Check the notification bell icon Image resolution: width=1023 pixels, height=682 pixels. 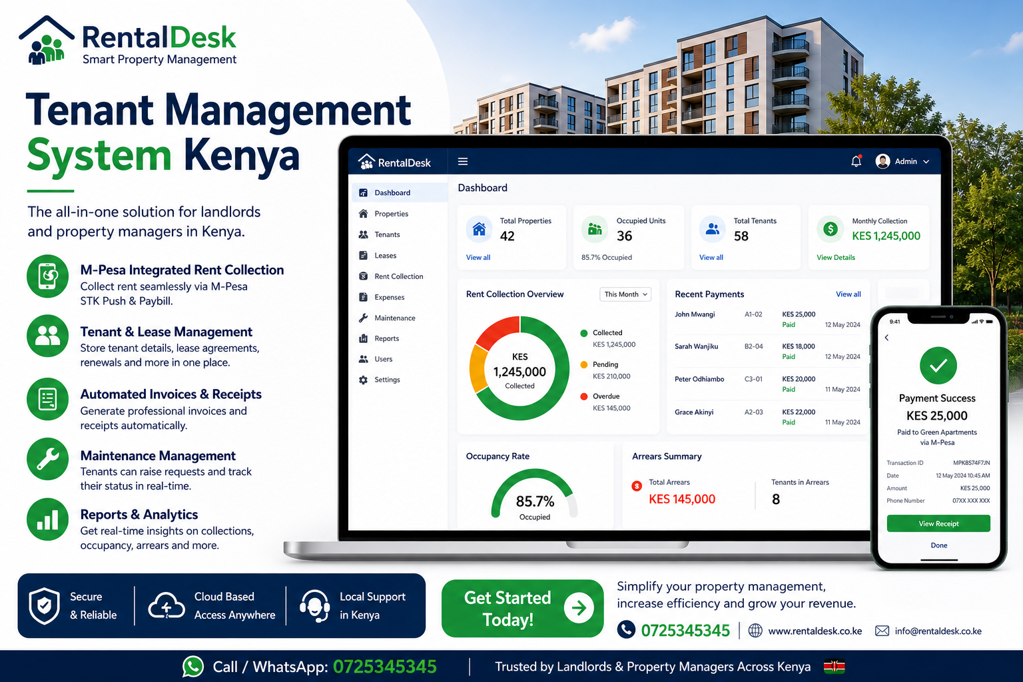click(856, 161)
